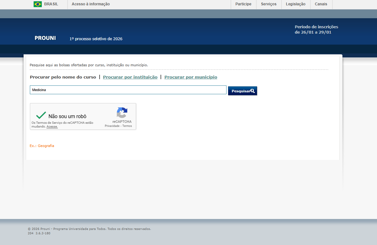The image size is (377, 245).
Task: Follow the Acesse link in reCAPTCHA notice
Action: click(x=52, y=127)
